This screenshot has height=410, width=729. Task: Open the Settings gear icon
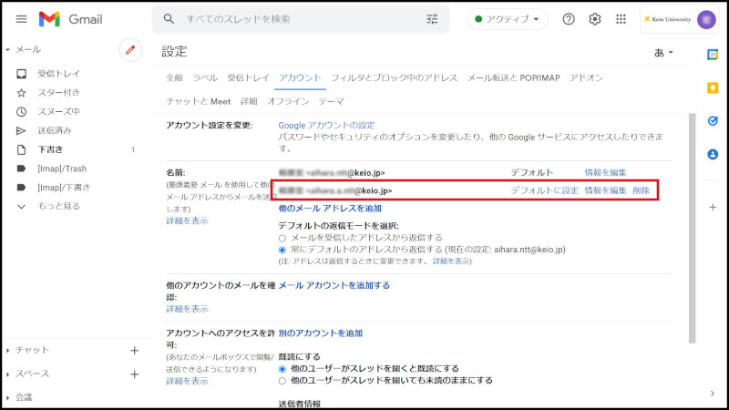595,19
